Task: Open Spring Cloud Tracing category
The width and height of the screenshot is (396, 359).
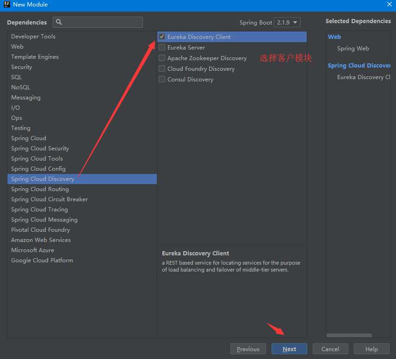Action: pos(82,210)
